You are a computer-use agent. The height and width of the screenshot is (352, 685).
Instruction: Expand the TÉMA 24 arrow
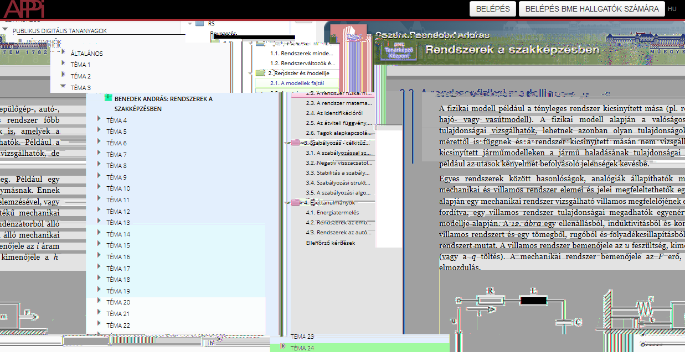283,347
